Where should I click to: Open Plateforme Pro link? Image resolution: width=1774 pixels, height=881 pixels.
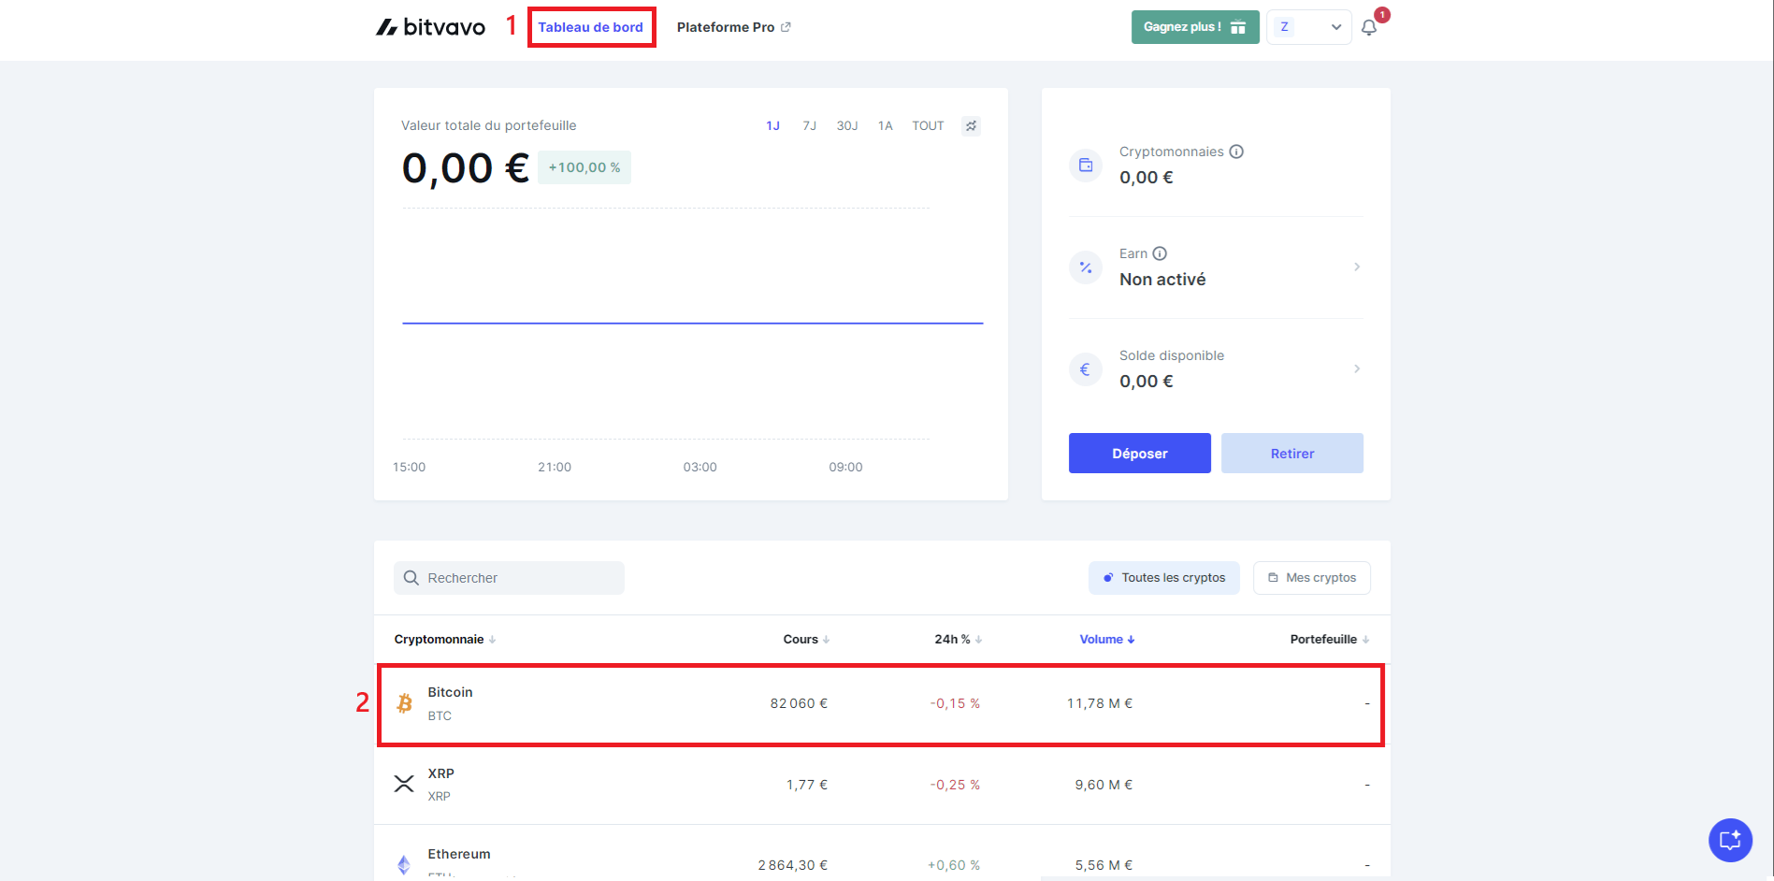733,27
